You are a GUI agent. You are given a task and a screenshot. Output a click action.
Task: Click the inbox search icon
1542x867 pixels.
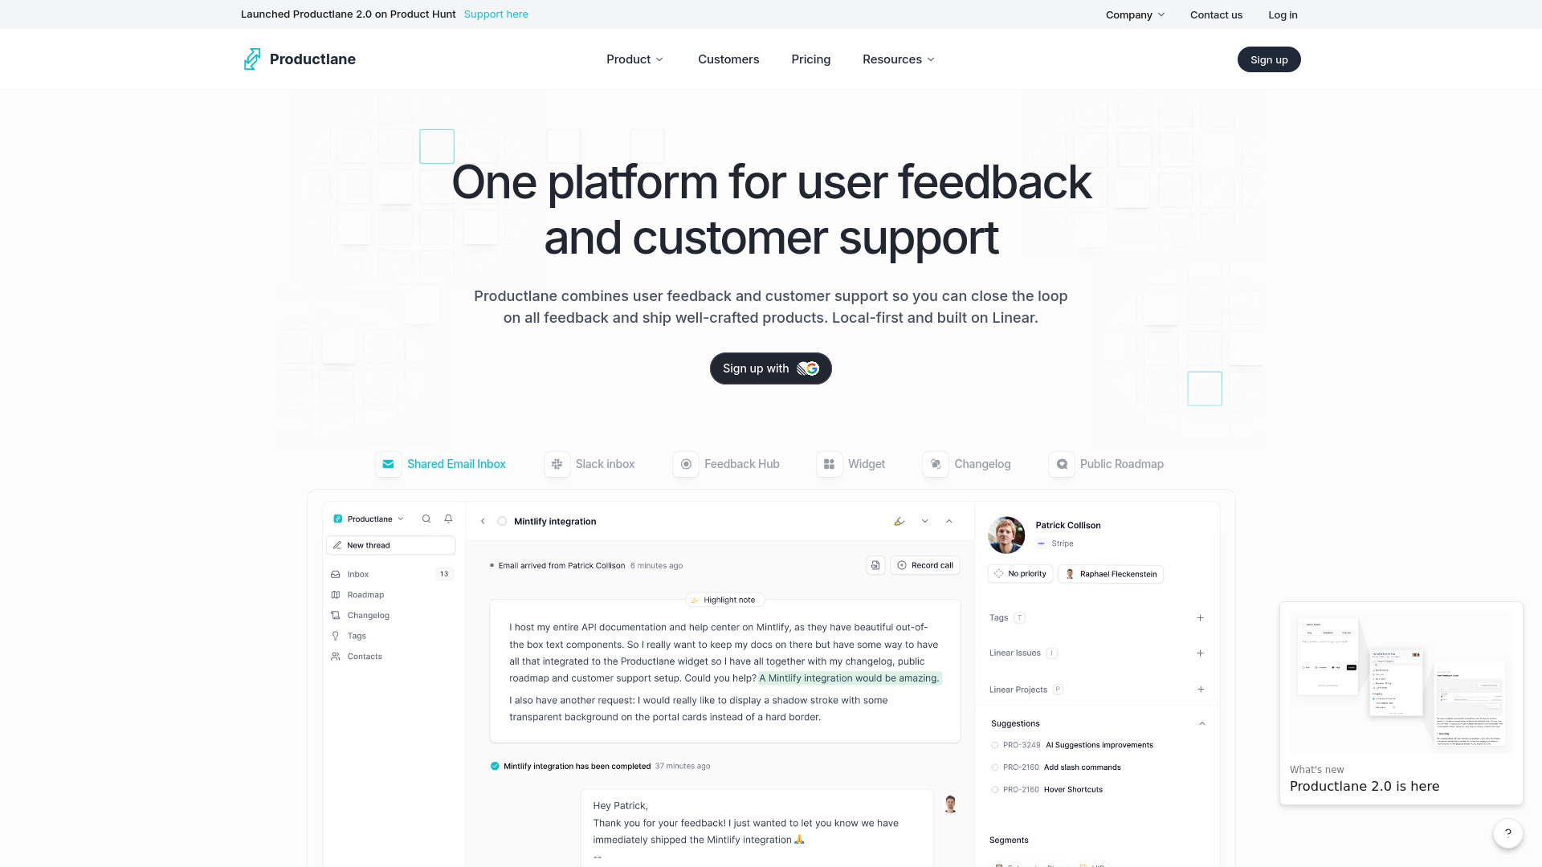coord(426,519)
